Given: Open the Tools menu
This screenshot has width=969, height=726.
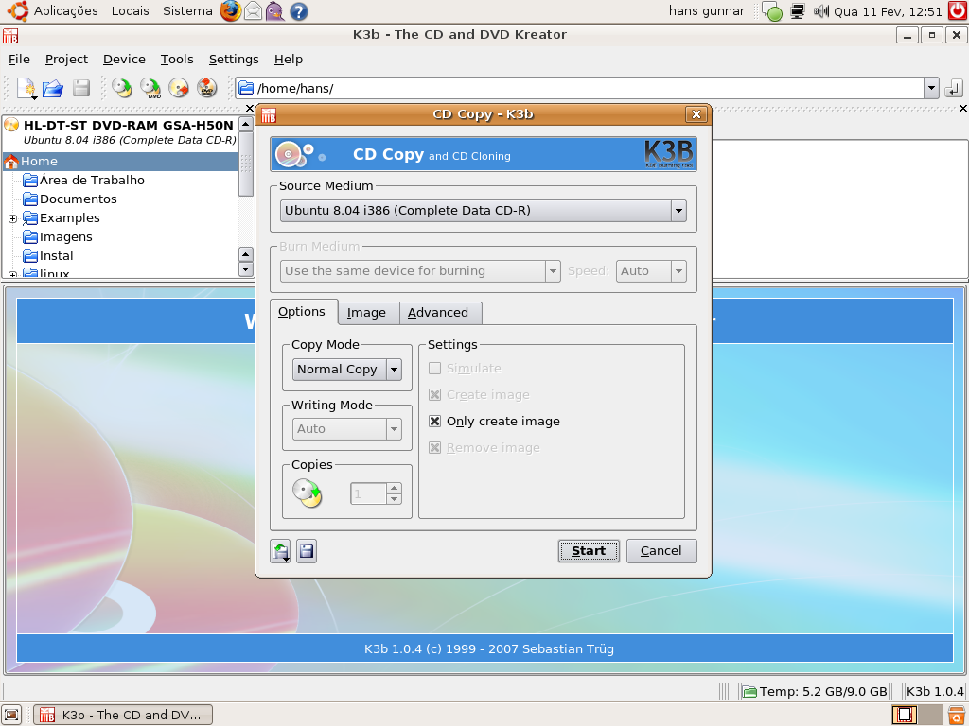Looking at the screenshot, I should [x=177, y=60].
